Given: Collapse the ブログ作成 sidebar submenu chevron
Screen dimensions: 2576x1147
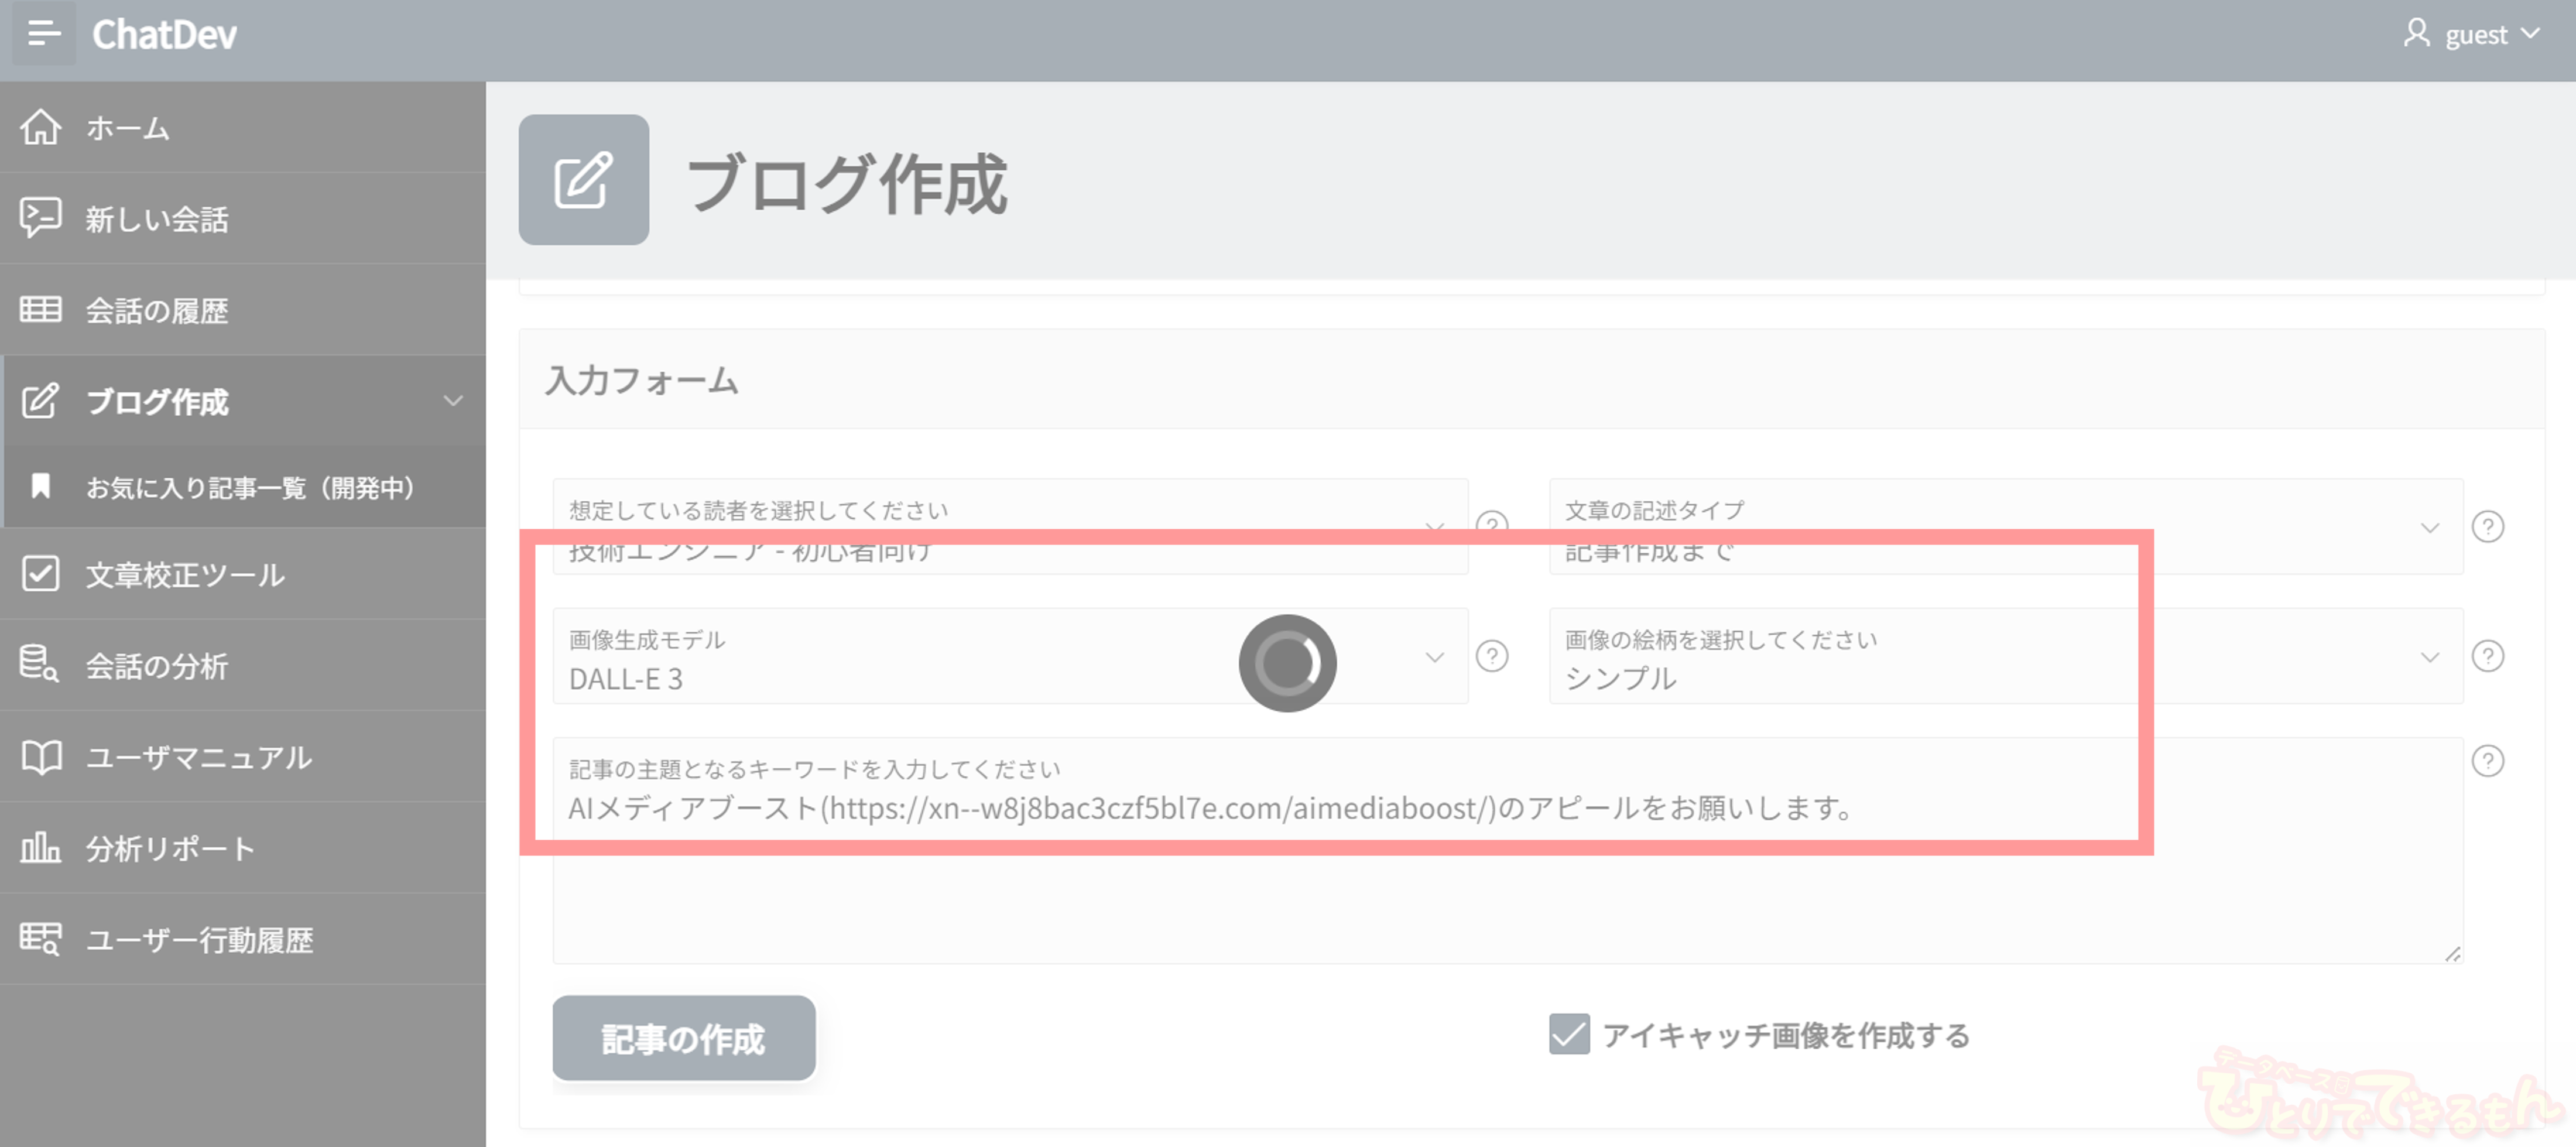Looking at the screenshot, I should point(453,401).
